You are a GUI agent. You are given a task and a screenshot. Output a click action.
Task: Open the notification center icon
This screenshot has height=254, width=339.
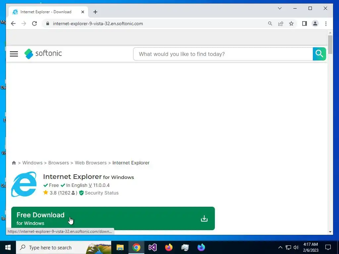coord(328,247)
